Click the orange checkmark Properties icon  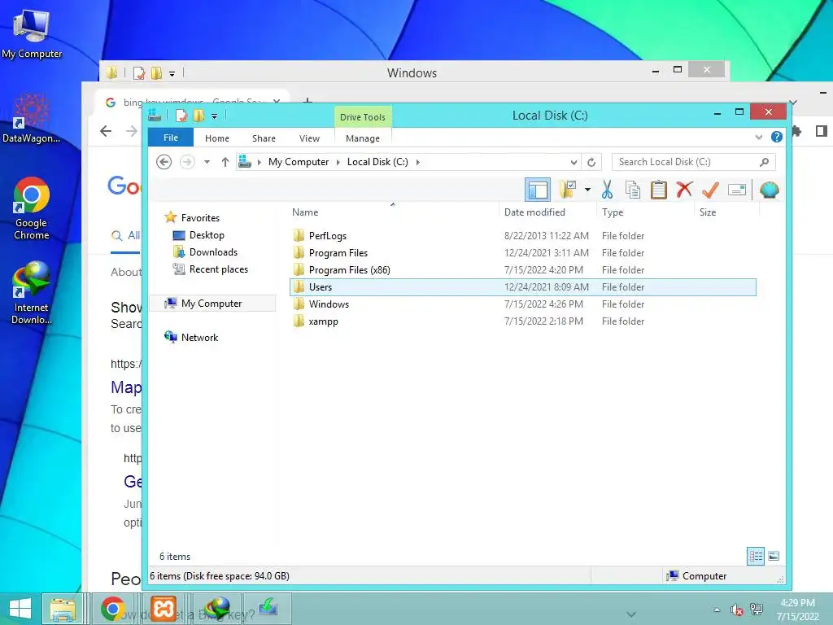pyautogui.click(x=710, y=190)
